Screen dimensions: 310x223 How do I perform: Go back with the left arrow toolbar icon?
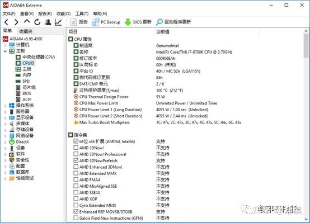6,22
